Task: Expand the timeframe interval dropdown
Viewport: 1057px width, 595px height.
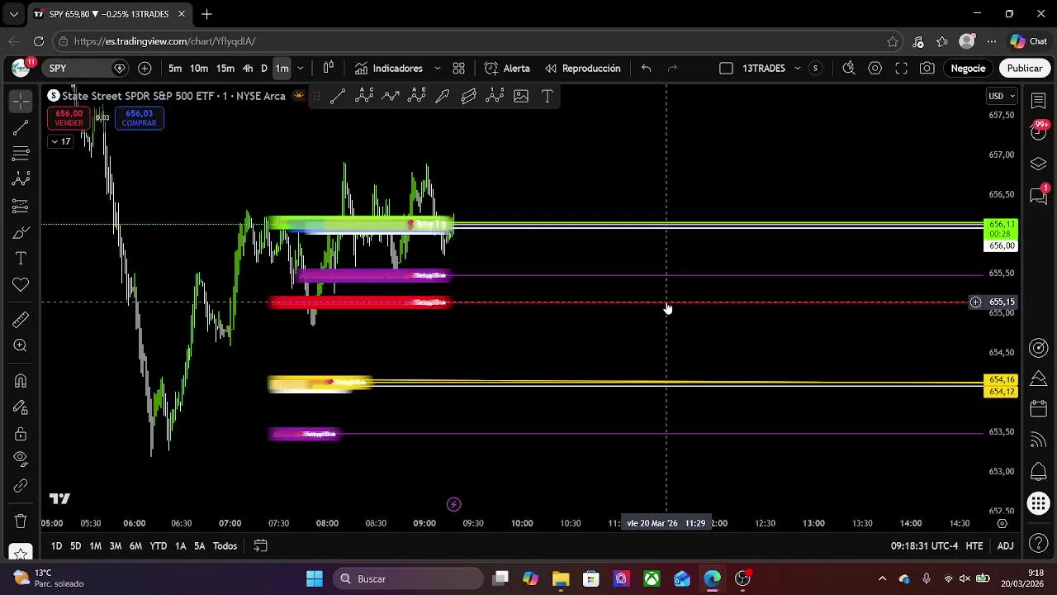Action: coord(301,69)
